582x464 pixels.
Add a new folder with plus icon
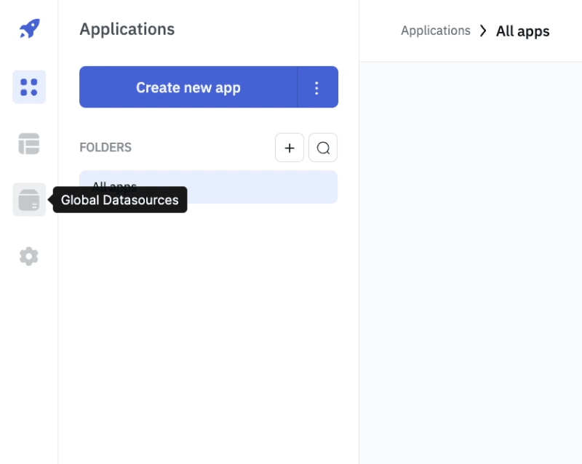point(290,148)
